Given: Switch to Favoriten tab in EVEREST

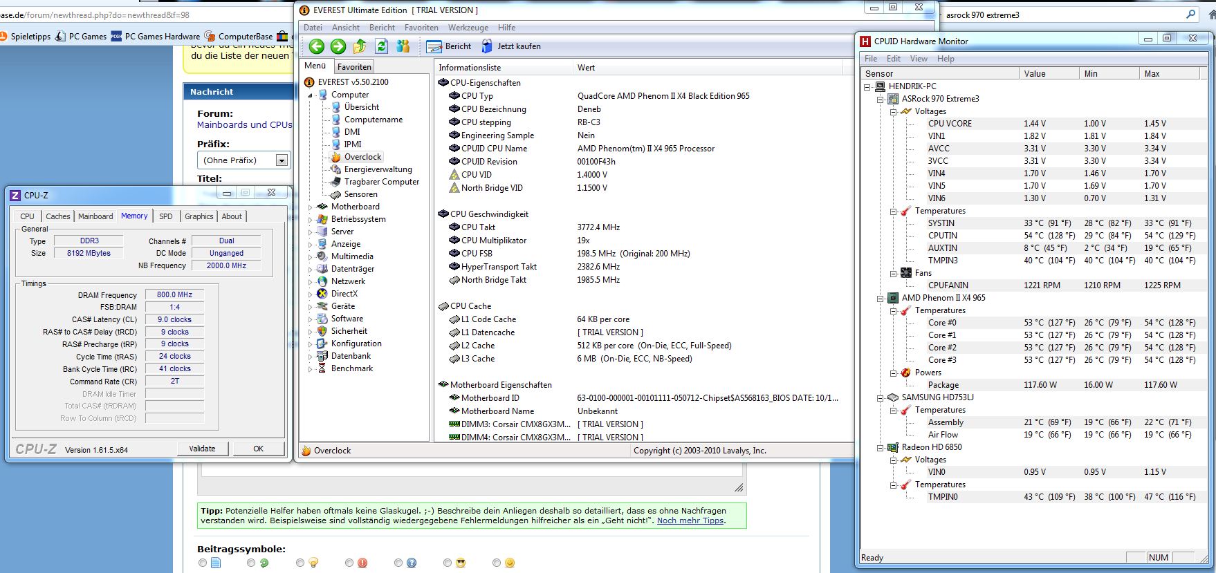Looking at the screenshot, I should click(x=354, y=67).
